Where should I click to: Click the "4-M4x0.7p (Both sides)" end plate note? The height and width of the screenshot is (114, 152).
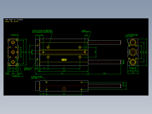[x=28, y=69]
